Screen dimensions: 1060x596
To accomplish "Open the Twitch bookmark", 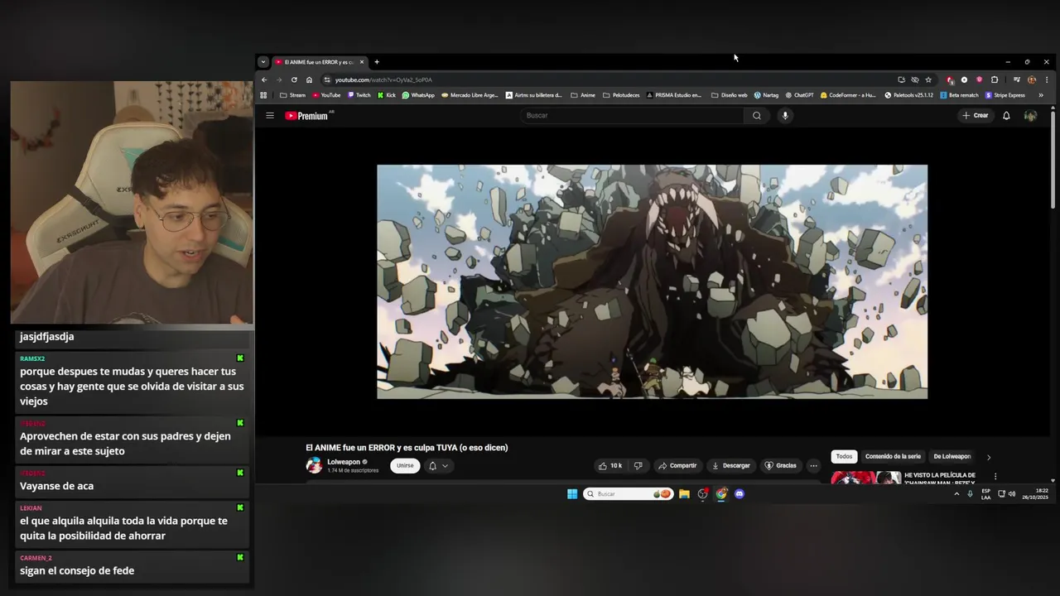I will click(359, 95).
